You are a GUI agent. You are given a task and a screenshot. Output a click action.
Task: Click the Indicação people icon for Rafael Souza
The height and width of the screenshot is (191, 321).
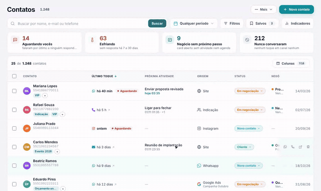pyautogui.click(x=199, y=110)
